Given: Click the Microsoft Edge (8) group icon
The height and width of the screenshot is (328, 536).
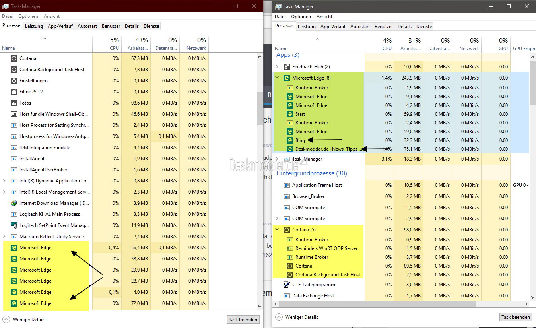Looking at the screenshot, I should (286, 78).
